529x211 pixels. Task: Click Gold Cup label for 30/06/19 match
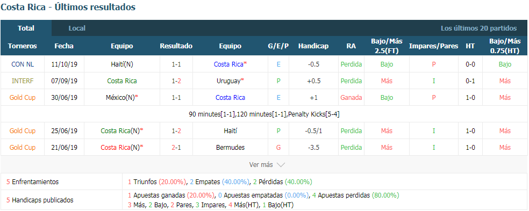[23, 97]
